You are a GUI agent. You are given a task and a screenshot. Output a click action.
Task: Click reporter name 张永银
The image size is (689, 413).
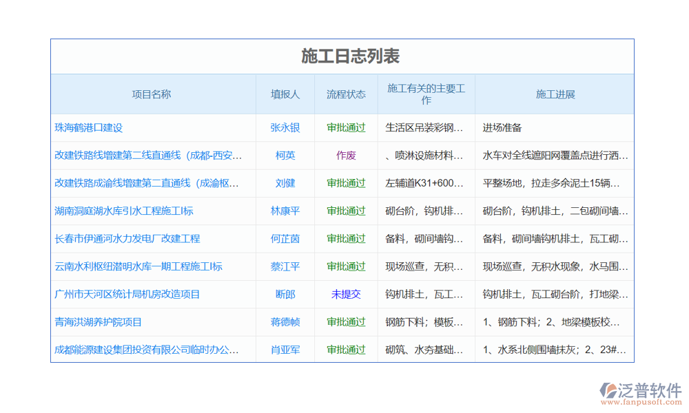pos(285,128)
